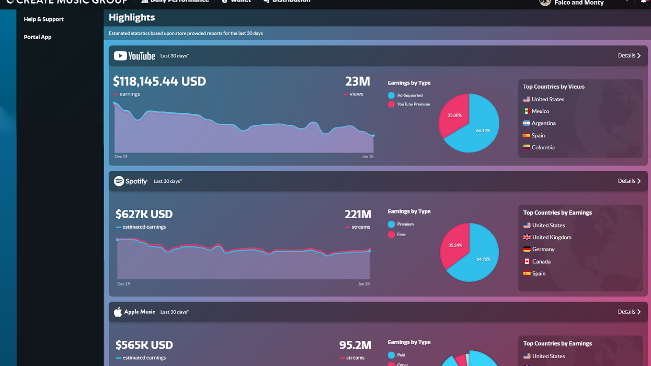The height and width of the screenshot is (366, 651).
Task: Click the Distribution icon in top bar
Action: pyautogui.click(x=267, y=1)
